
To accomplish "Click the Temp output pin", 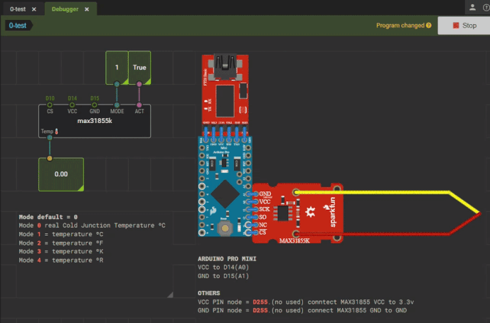I will 50,137.
